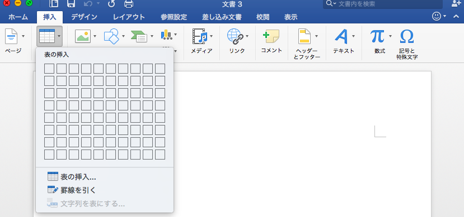Open the Text dropdown arrow
The width and height of the screenshot is (464, 217).
tap(353, 37)
